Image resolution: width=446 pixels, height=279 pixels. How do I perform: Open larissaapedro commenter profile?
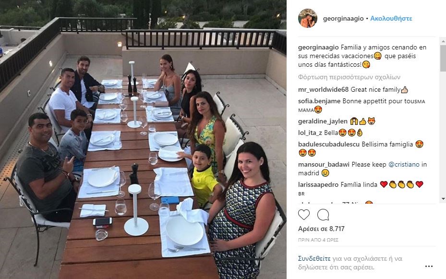(x=318, y=184)
